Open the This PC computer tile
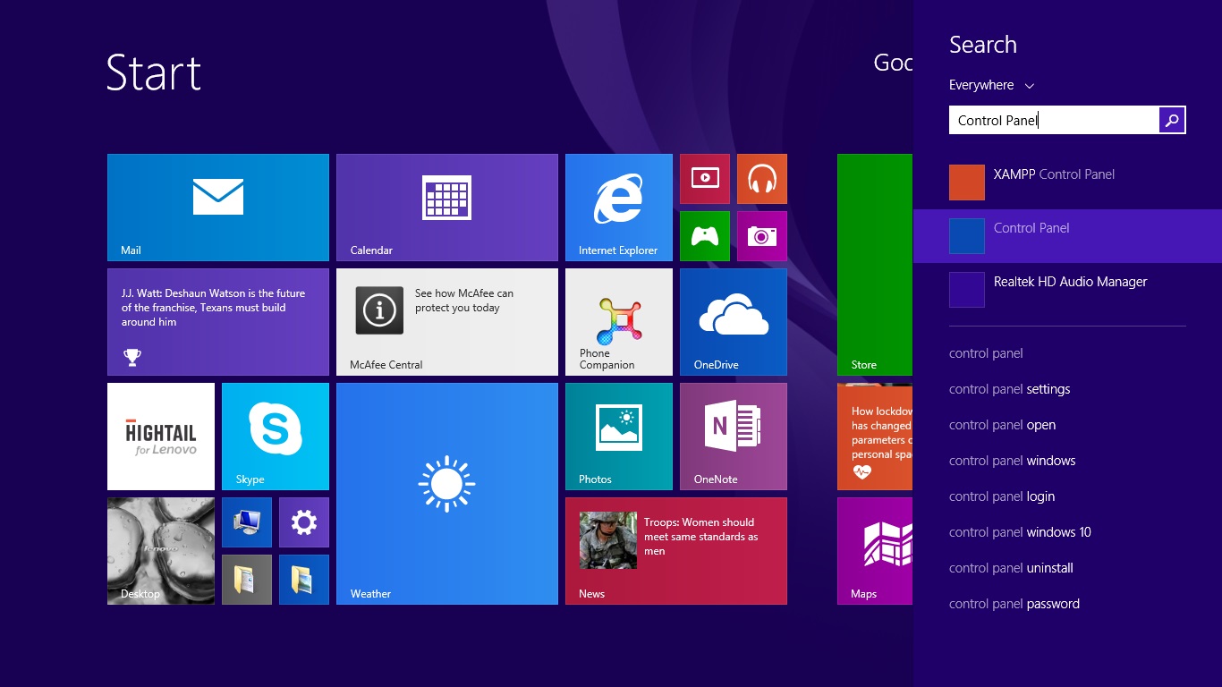Screen dimensions: 1222x687 pyautogui.click(x=247, y=522)
